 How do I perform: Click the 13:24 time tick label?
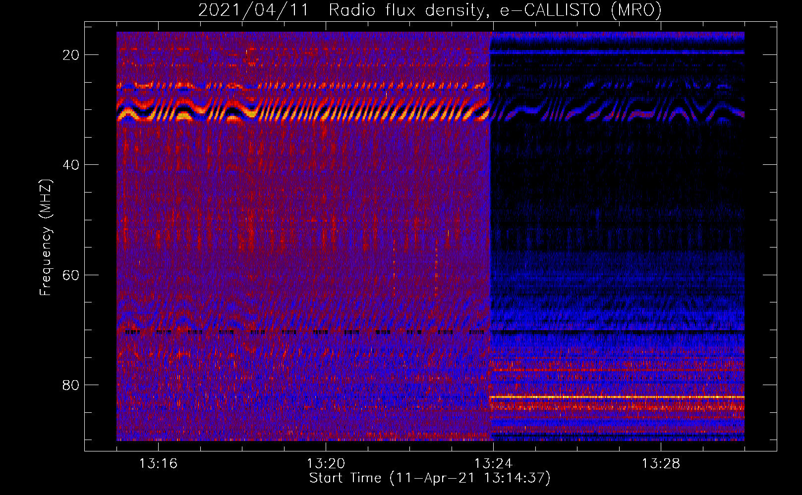tap(493, 463)
